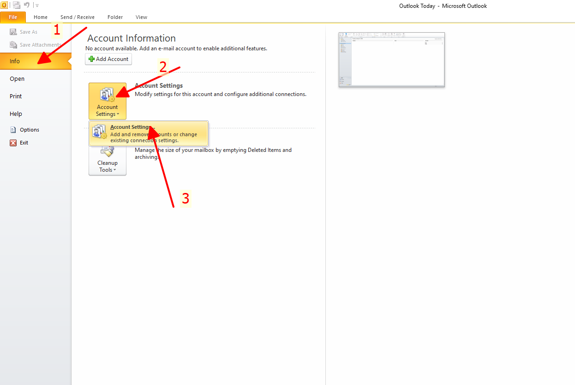Open the Customize Quick Access Toolbar dropdown

[37, 6]
